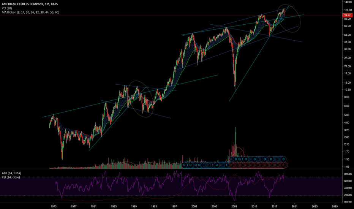Click the 35.00 price axis label
This screenshot has height=209, width=354.
[348, 49]
